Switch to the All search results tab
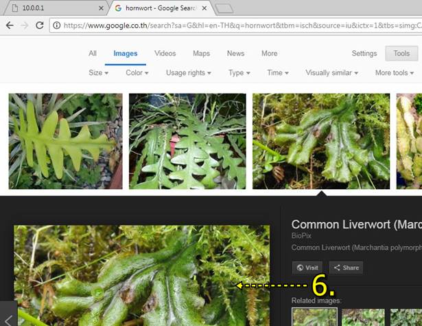The image size is (422, 326). pyautogui.click(x=93, y=54)
